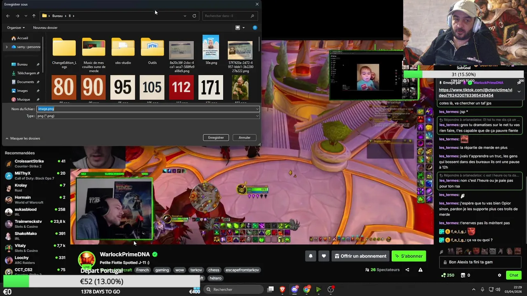Image resolution: width=527 pixels, height=296 pixels.
Task: Select the 171 image thumbnail
Action: click(211, 88)
